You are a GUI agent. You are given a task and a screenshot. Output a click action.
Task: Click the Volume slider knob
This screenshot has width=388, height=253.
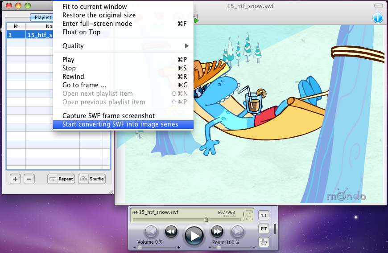tap(140, 247)
